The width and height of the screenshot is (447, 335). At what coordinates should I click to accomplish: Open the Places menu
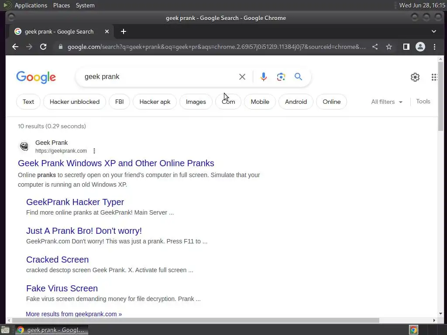tap(61, 5)
